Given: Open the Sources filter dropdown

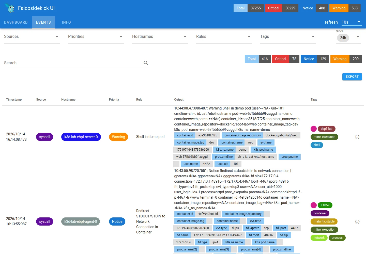Looking at the screenshot, I should pyautogui.click(x=32, y=37).
